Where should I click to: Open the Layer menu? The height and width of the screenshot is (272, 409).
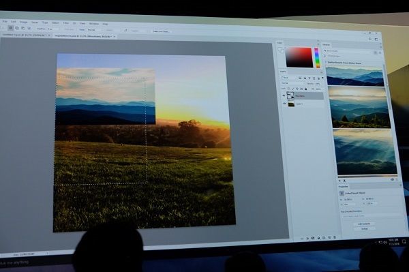(x=35, y=22)
